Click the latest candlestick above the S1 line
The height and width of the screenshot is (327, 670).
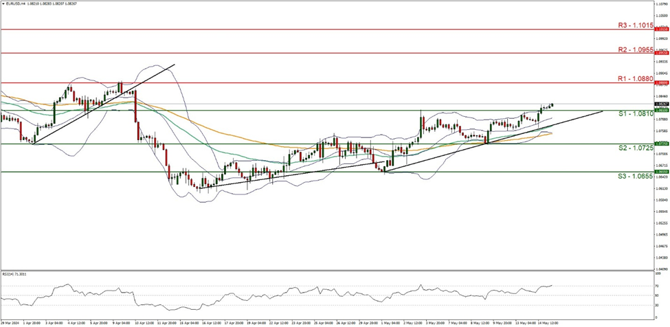point(552,104)
